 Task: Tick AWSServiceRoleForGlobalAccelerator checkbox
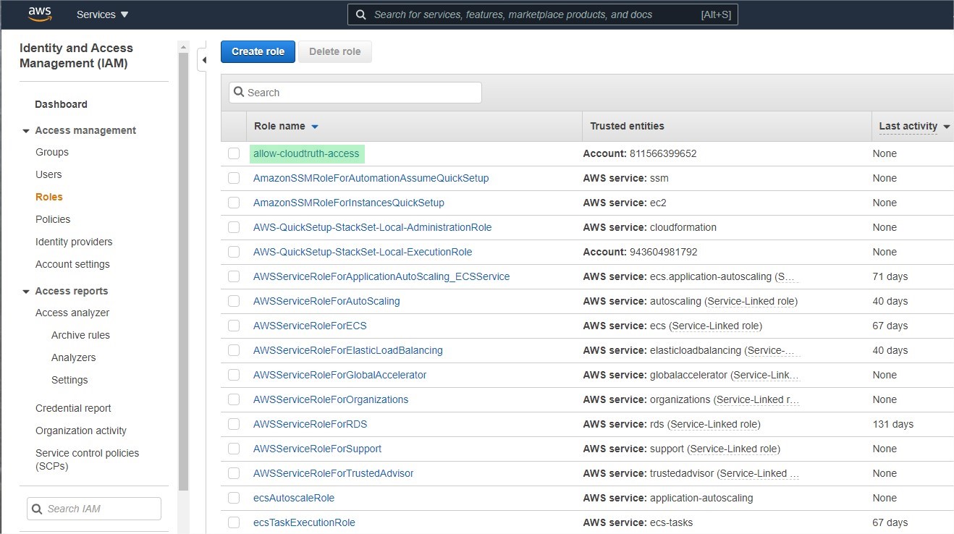pyautogui.click(x=234, y=375)
